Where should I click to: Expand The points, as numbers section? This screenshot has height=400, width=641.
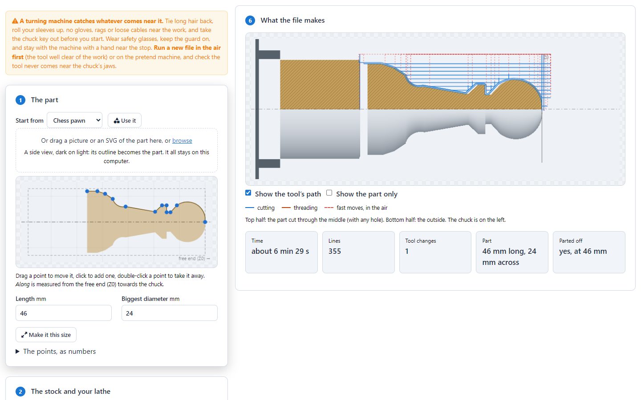tap(56, 352)
